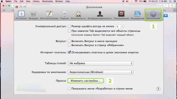Open the Apple menu
177x99 pixels.
pos(2,1)
